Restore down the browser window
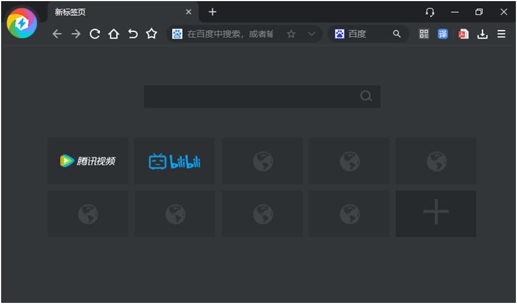Viewport: 517px width, 304px height. (479, 12)
